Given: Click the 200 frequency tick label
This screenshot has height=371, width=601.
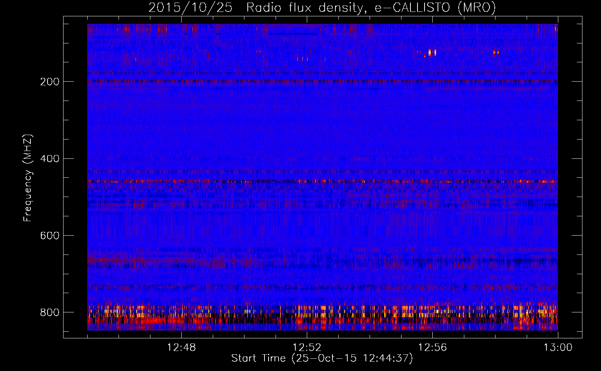Looking at the screenshot, I should point(50,82).
